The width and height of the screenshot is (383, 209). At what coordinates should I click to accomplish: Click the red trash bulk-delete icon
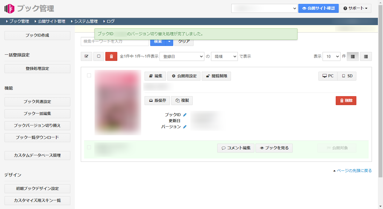[111, 56]
